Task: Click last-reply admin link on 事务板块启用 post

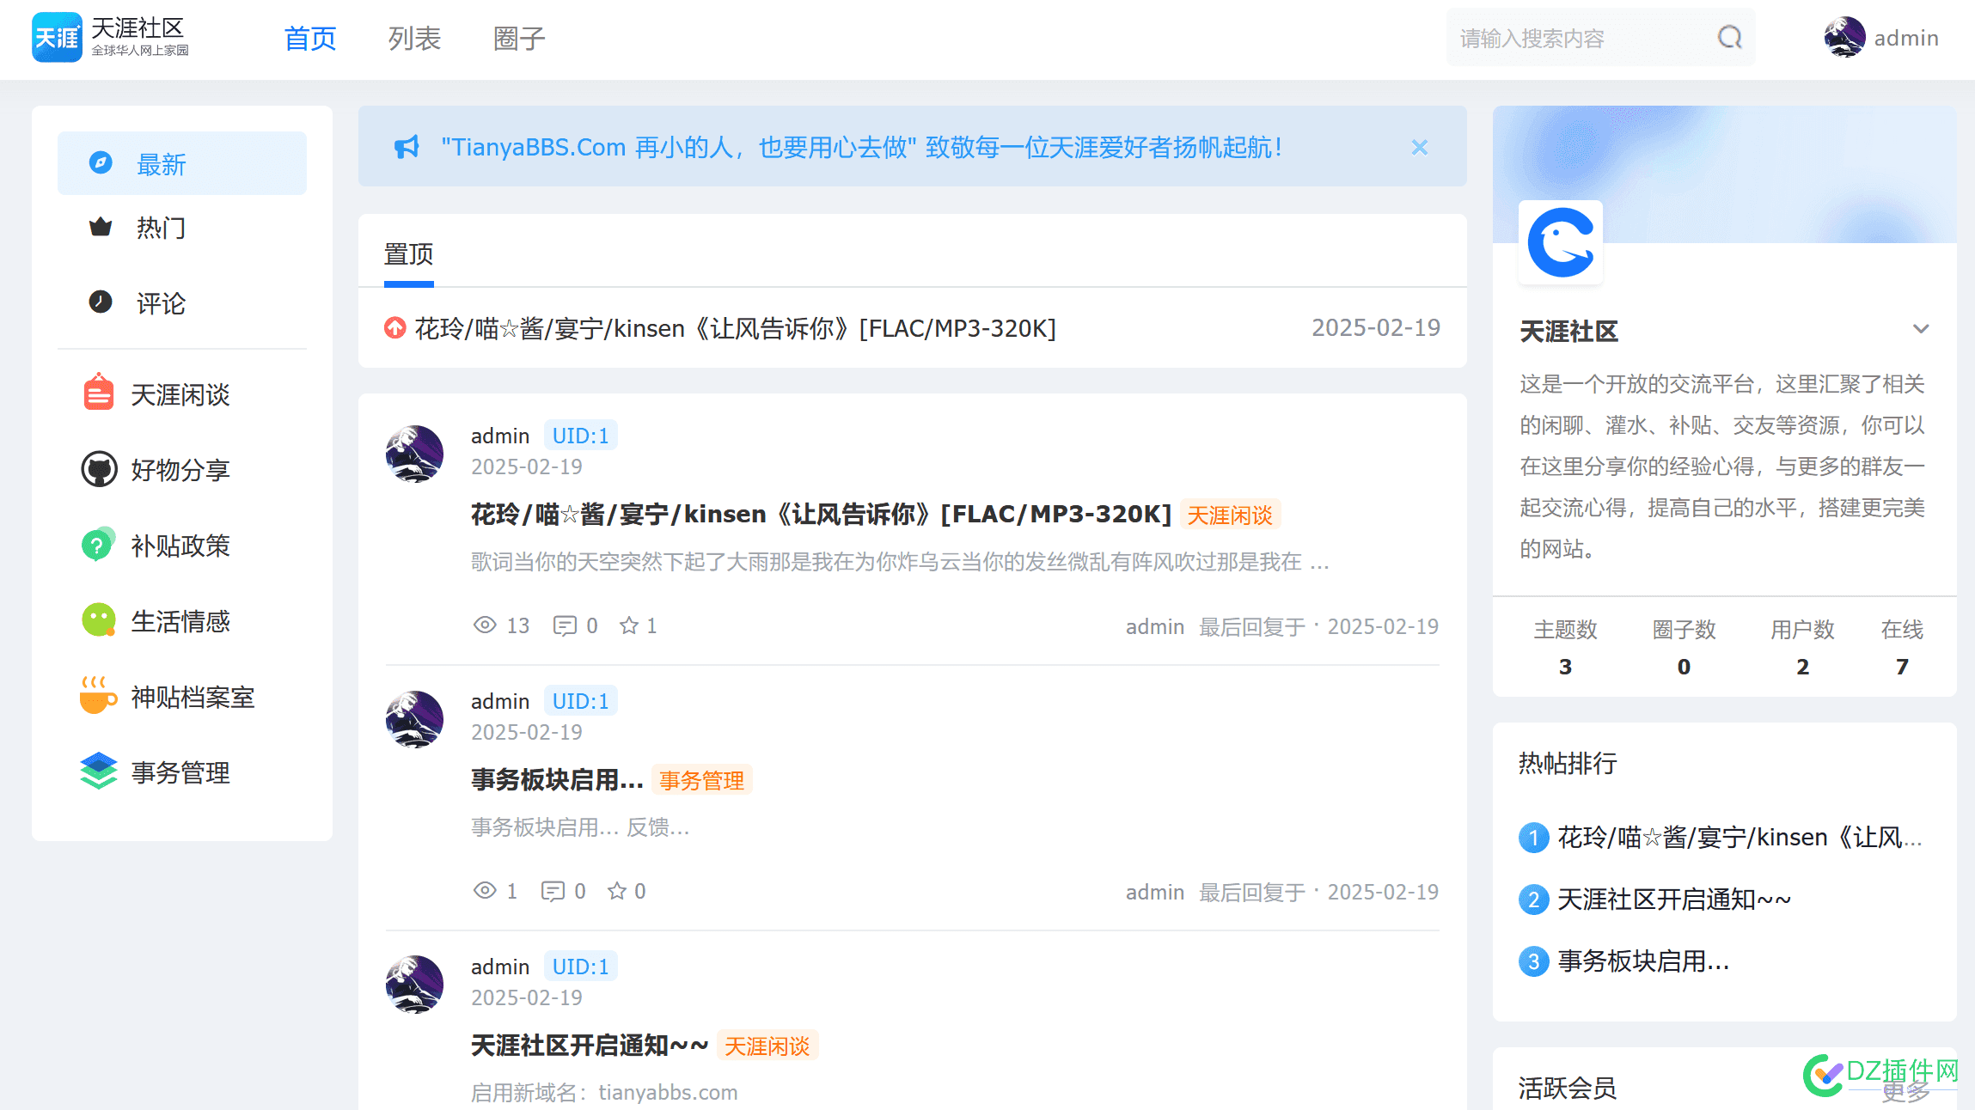Action: [x=1154, y=892]
